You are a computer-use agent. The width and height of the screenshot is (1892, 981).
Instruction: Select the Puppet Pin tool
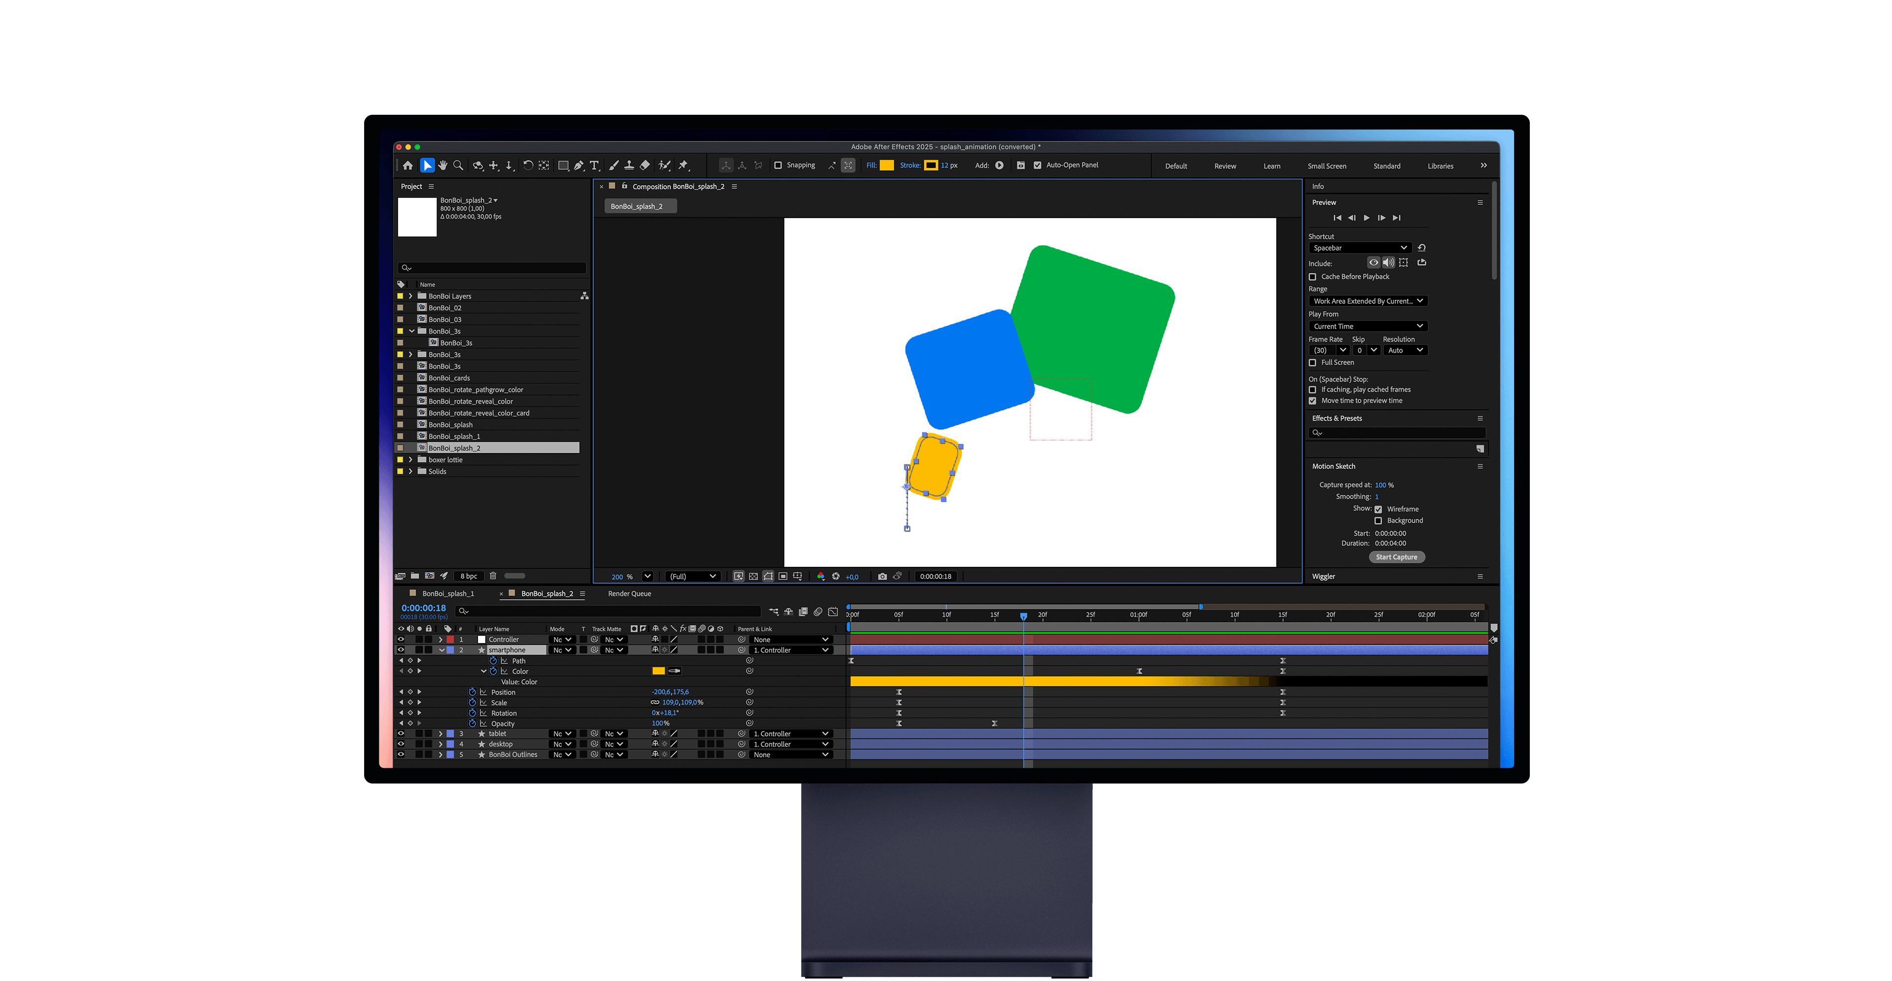click(683, 166)
